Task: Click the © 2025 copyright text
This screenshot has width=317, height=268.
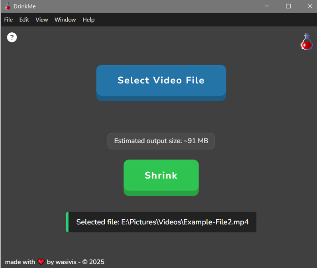Action: [93, 262]
